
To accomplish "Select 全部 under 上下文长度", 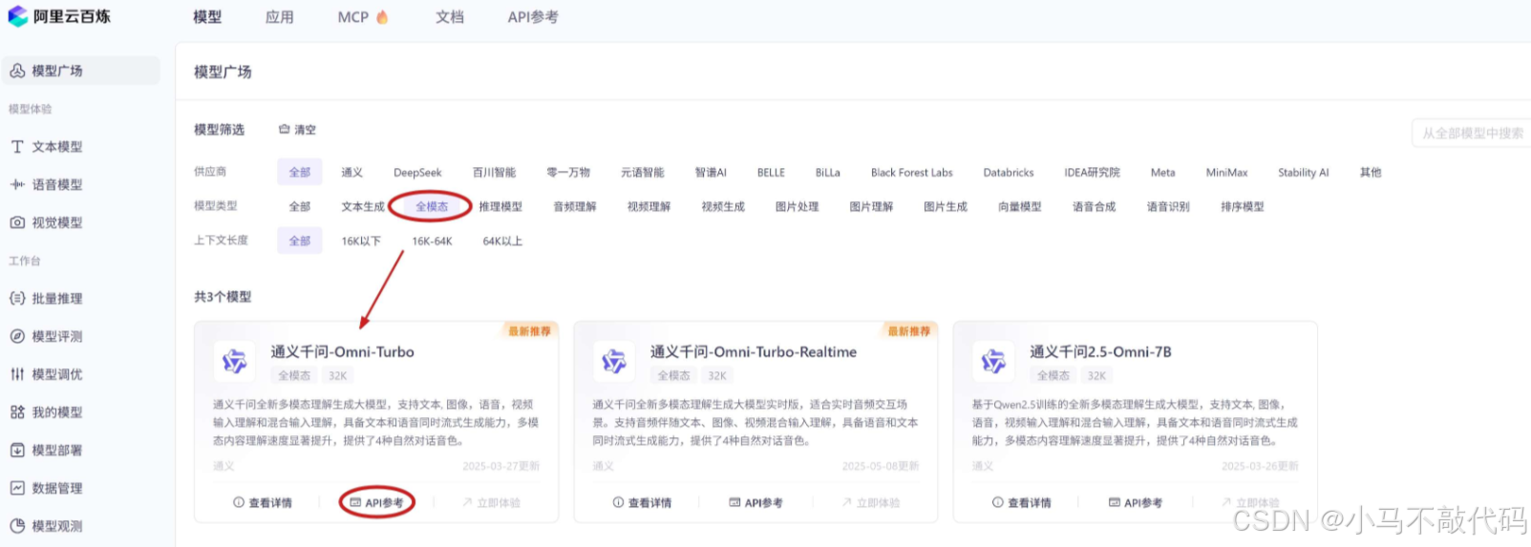I will coord(300,241).
